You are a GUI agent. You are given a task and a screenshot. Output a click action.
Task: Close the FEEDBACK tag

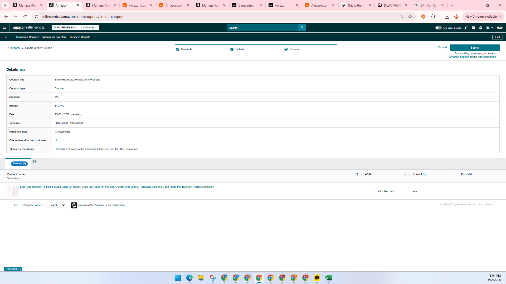tap(20, 269)
